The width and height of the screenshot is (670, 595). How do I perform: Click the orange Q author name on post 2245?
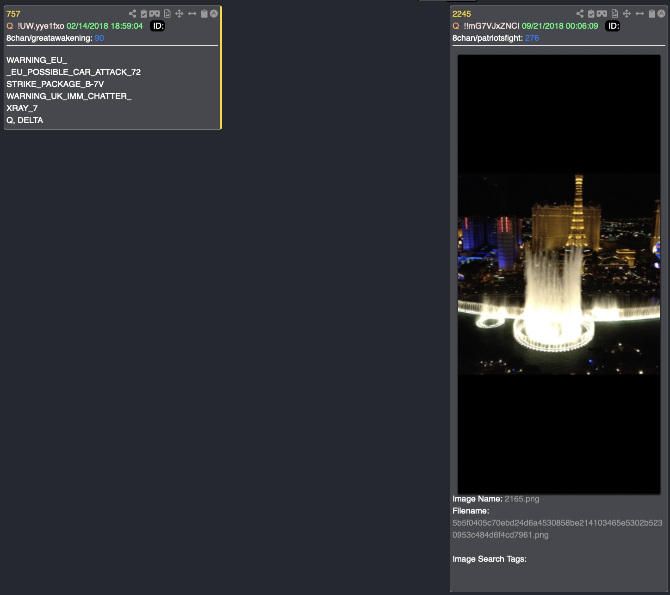tap(456, 26)
